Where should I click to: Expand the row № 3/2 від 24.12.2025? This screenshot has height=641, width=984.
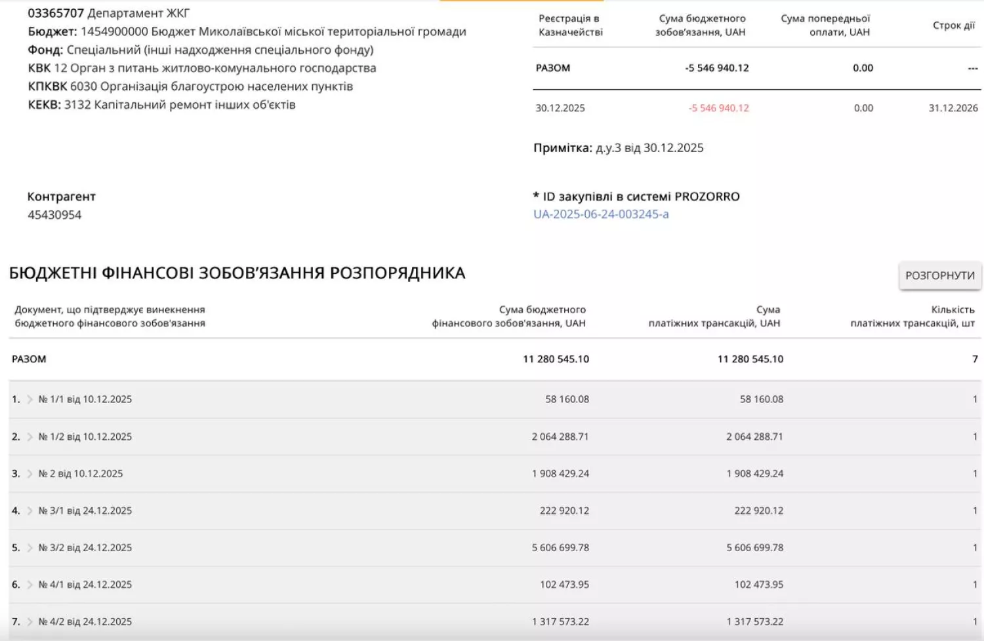(30, 547)
